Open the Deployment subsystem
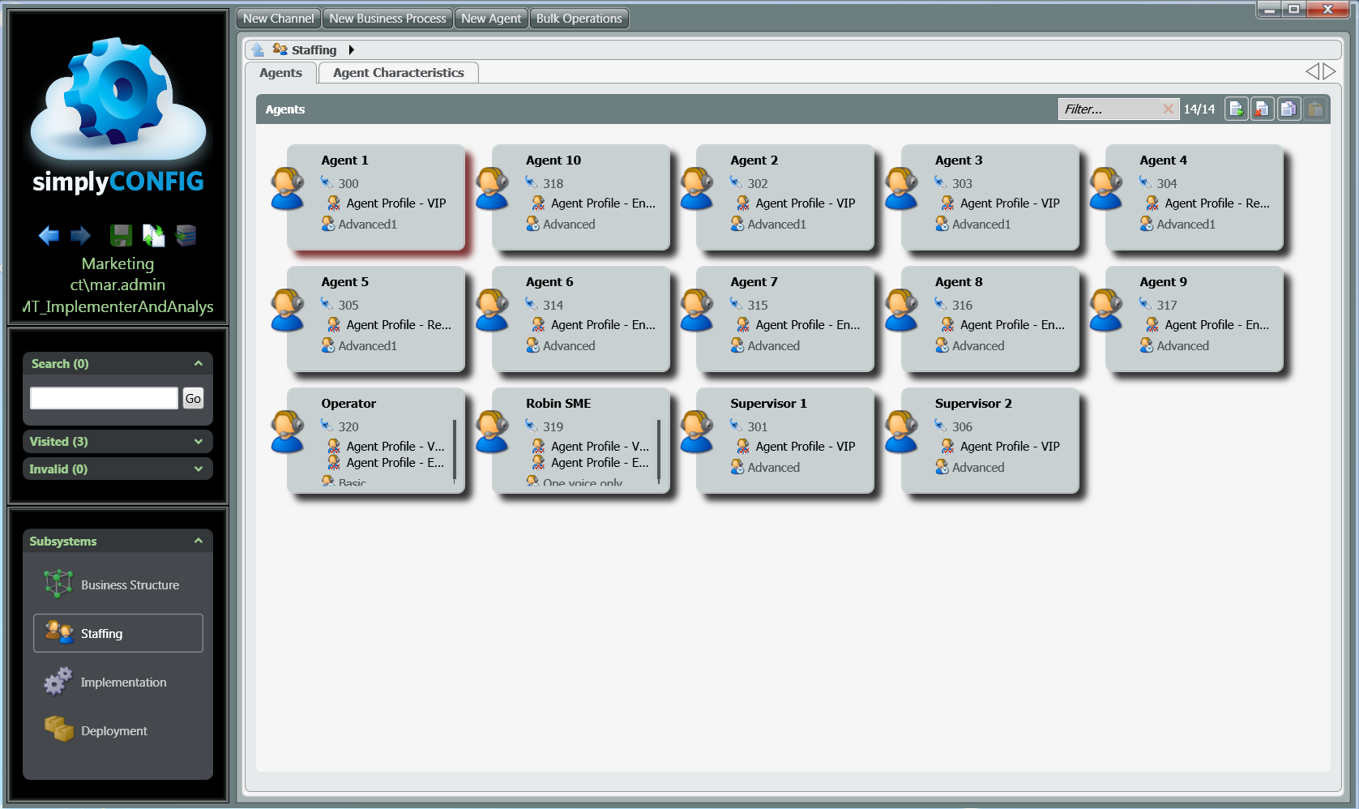The height and width of the screenshot is (809, 1359). [118, 730]
